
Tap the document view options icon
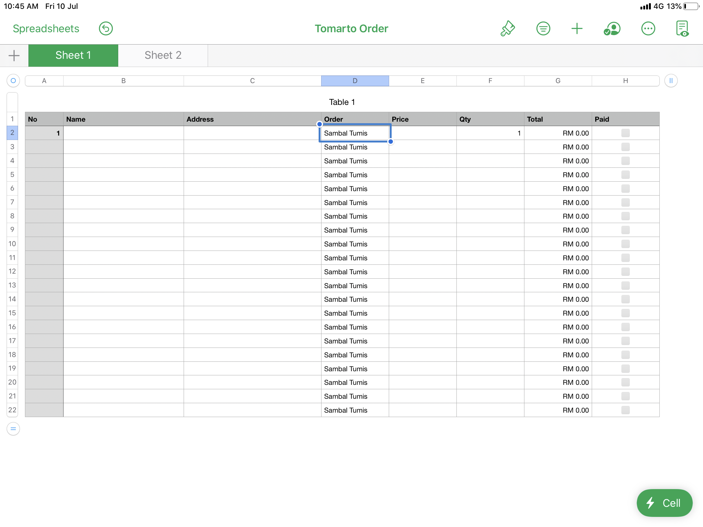pos(682,28)
